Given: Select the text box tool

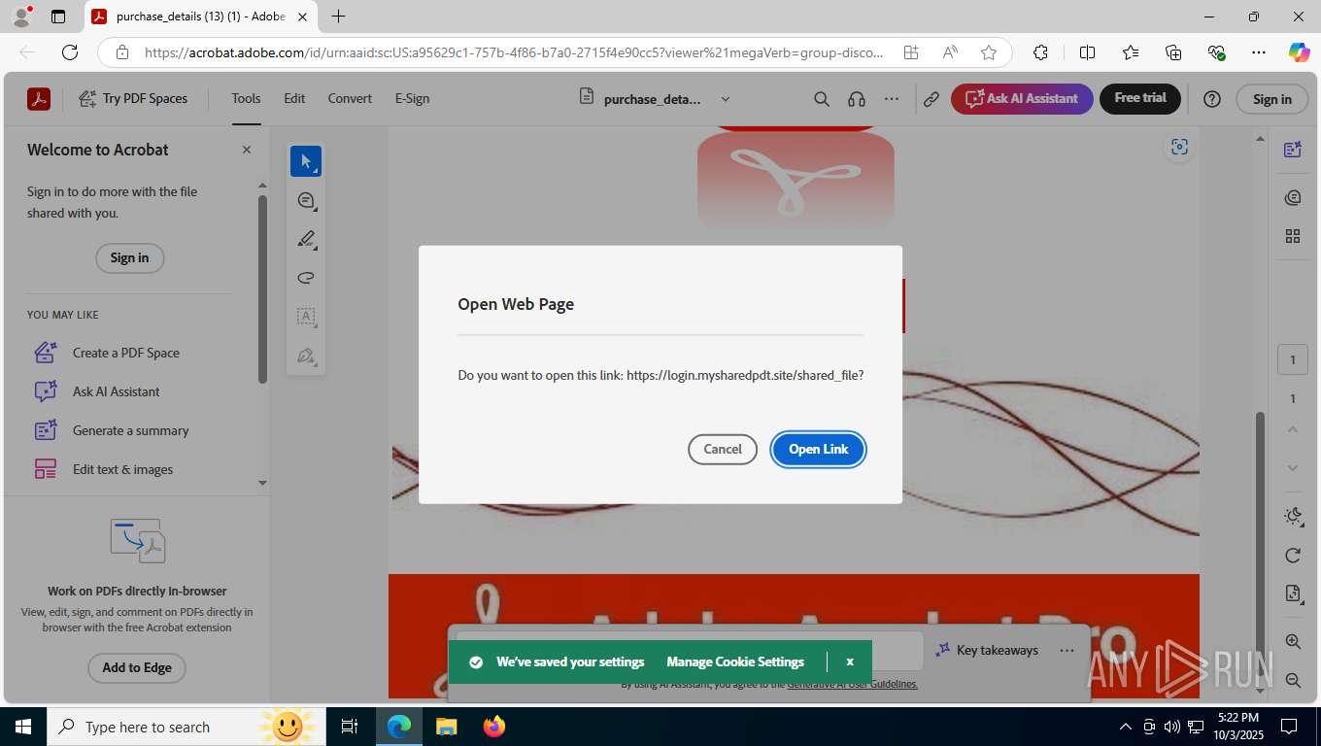Looking at the screenshot, I should 306,317.
